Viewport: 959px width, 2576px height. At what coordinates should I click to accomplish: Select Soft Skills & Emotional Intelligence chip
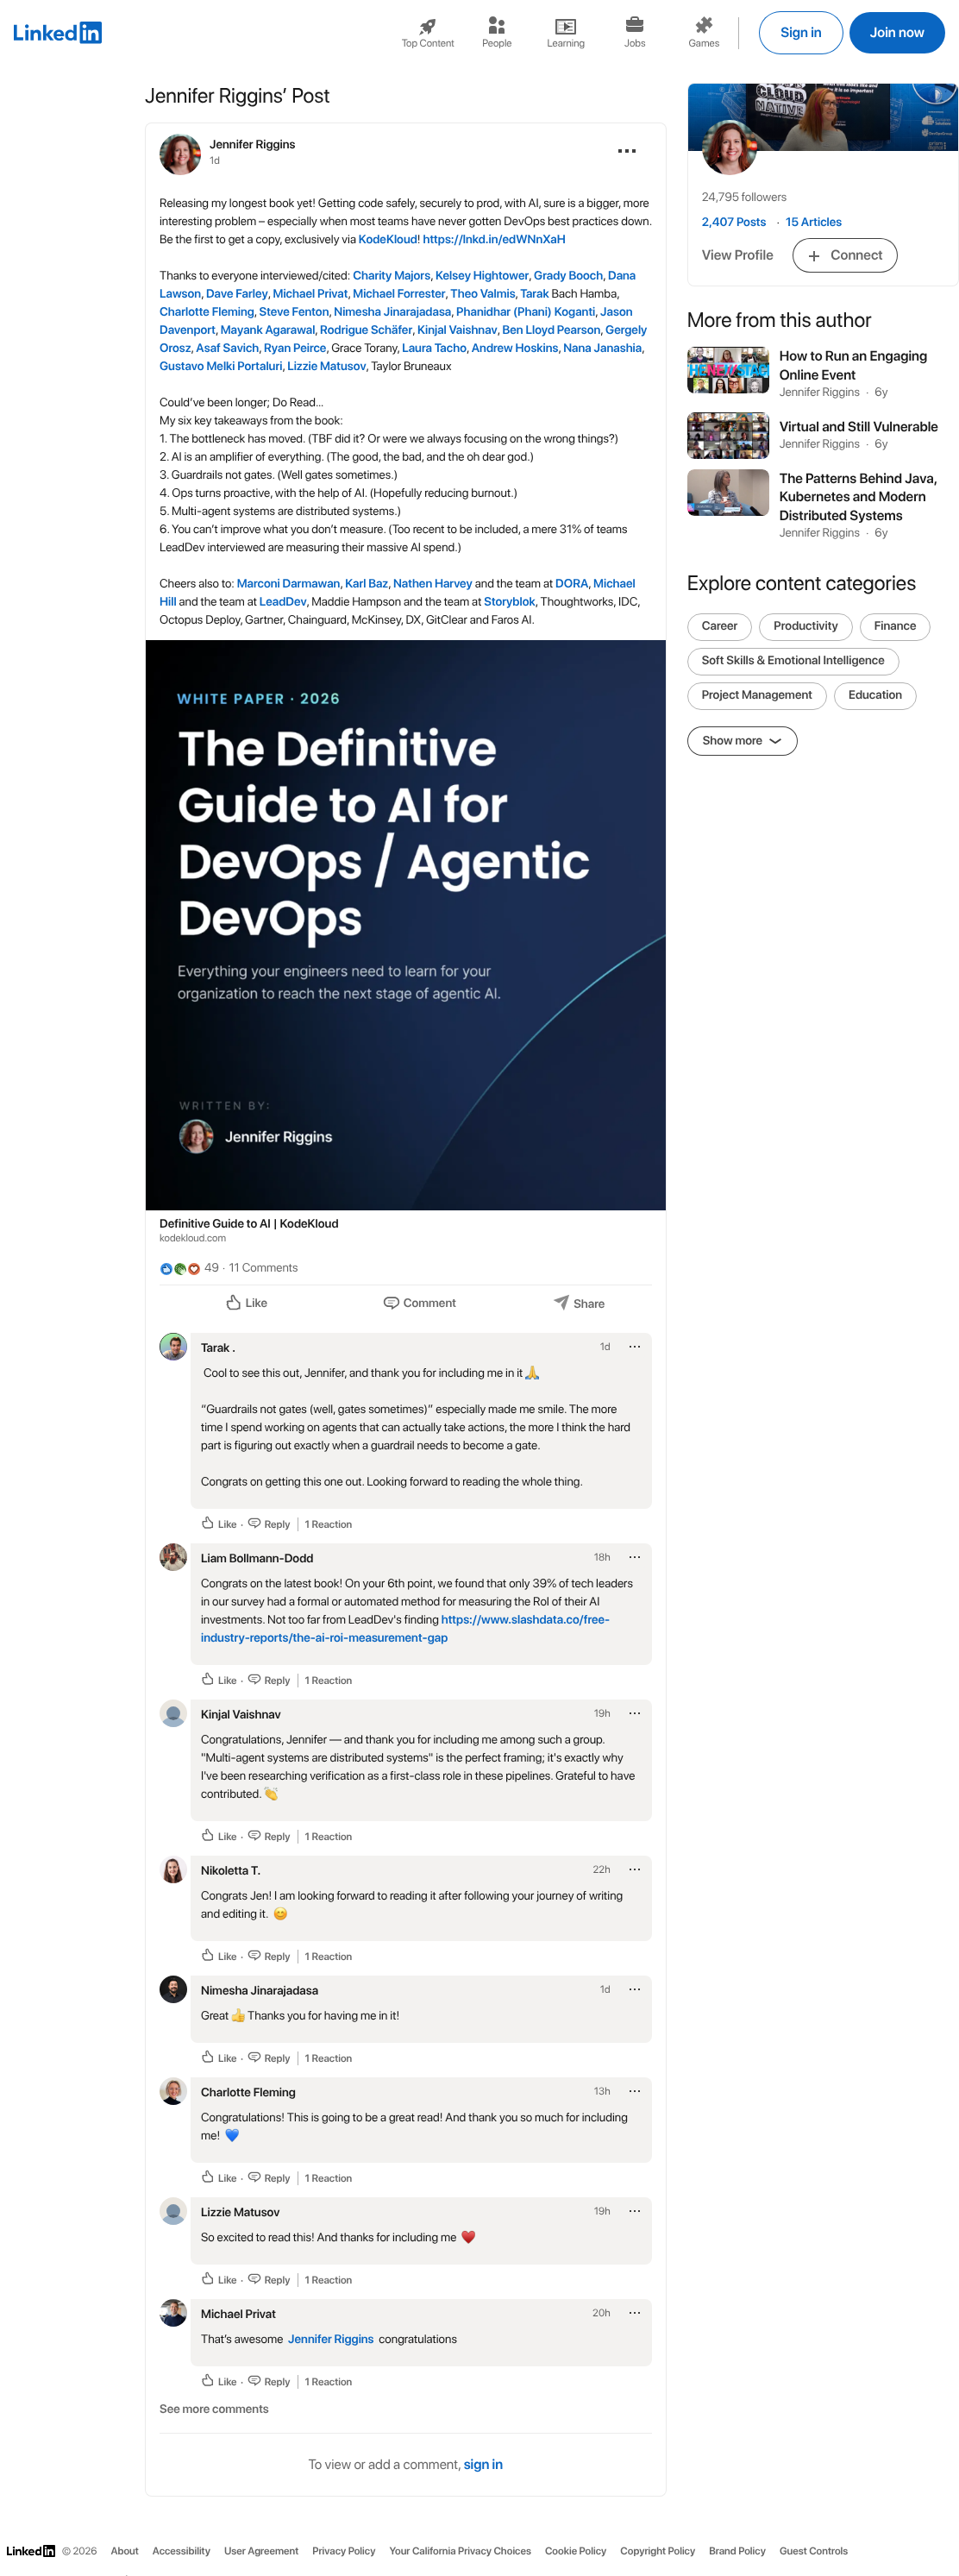pyautogui.click(x=792, y=661)
